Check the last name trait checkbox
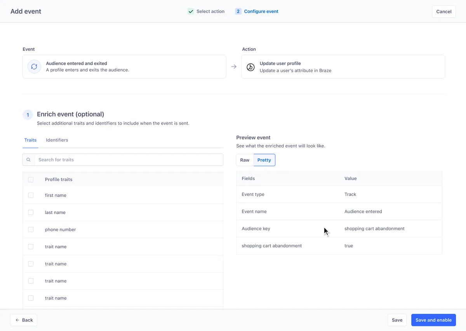 [31, 212]
